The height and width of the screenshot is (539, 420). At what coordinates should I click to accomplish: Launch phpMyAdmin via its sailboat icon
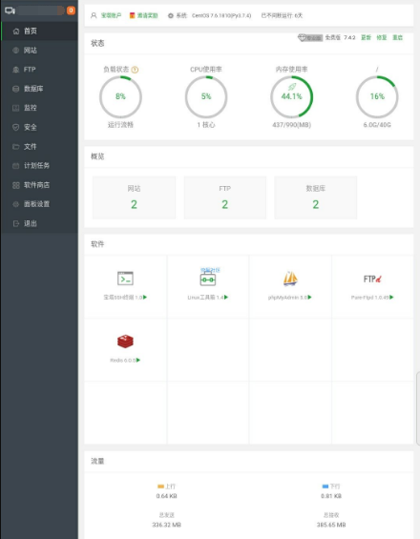290,279
